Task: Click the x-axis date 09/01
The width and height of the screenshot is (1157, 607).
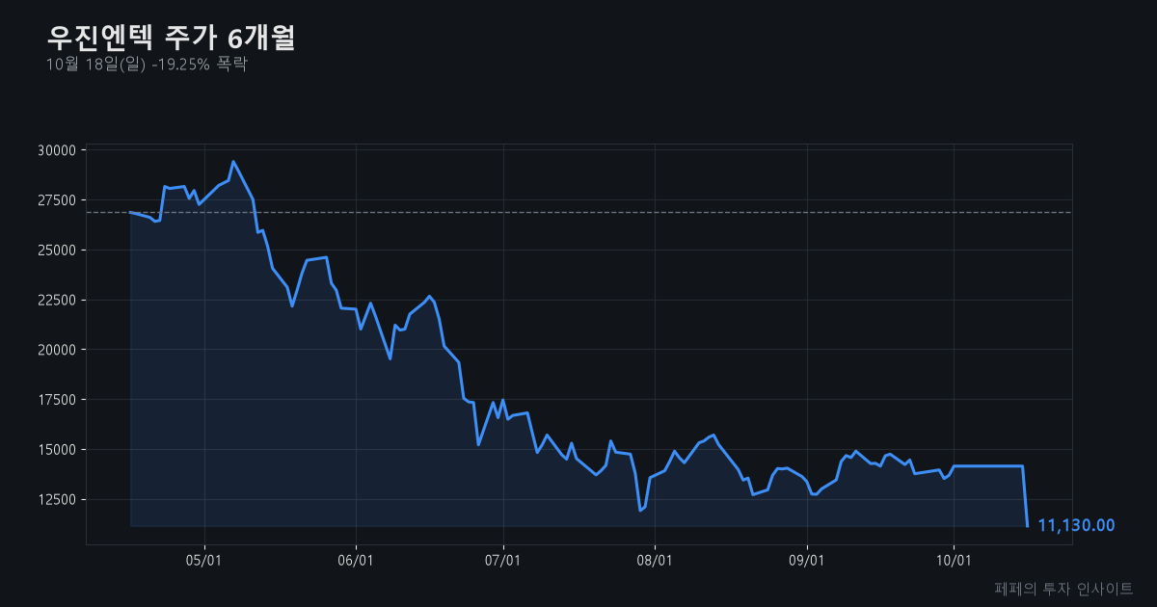Action: point(806,562)
